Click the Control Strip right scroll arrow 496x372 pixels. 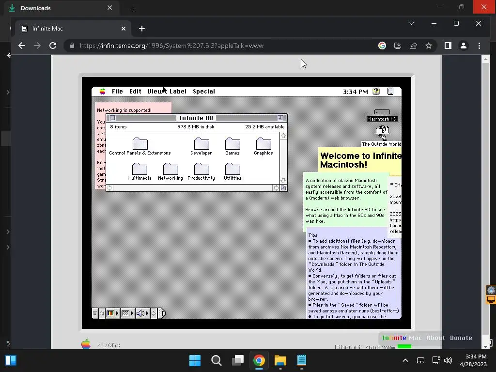(x=154, y=313)
